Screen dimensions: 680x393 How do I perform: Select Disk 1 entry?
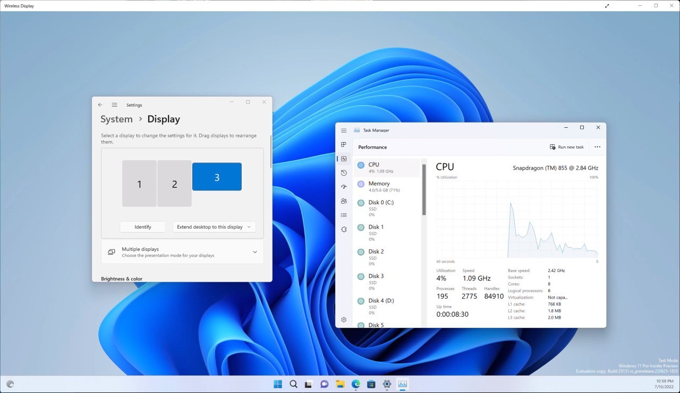pyautogui.click(x=388, y=233)
